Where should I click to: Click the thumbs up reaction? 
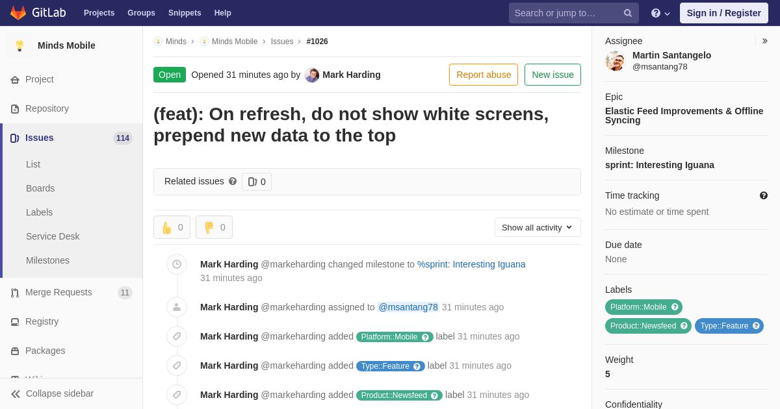pyautogui.click(x=172, y=227)
